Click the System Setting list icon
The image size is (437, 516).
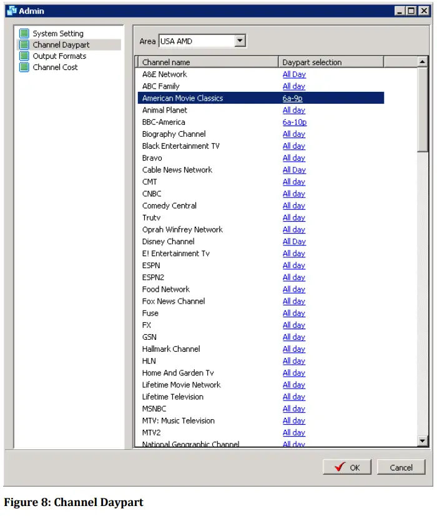pyautogui.click(x=24, y=33)
